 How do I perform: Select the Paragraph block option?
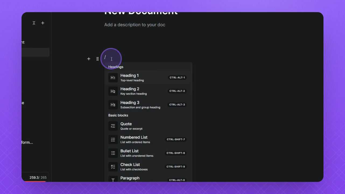point(147,178)
